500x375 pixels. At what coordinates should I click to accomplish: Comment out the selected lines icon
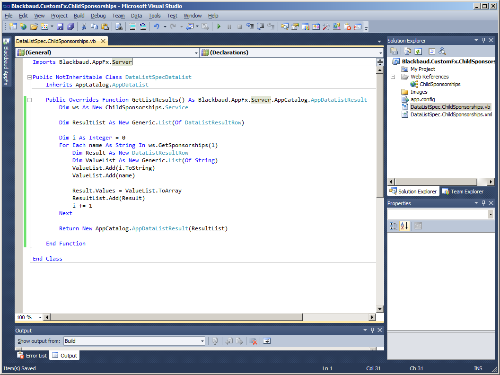pyautogui.click(x=132, y=27)
